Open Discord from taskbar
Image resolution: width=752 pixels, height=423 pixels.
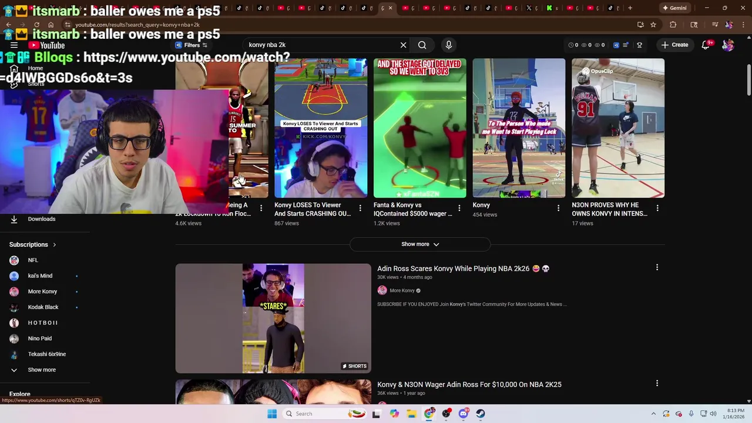464,414
